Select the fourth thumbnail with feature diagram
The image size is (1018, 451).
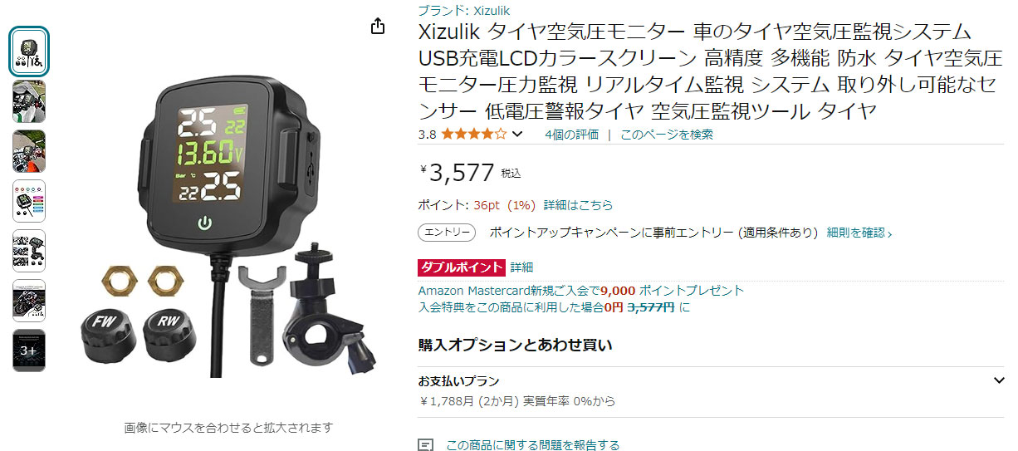29,201
